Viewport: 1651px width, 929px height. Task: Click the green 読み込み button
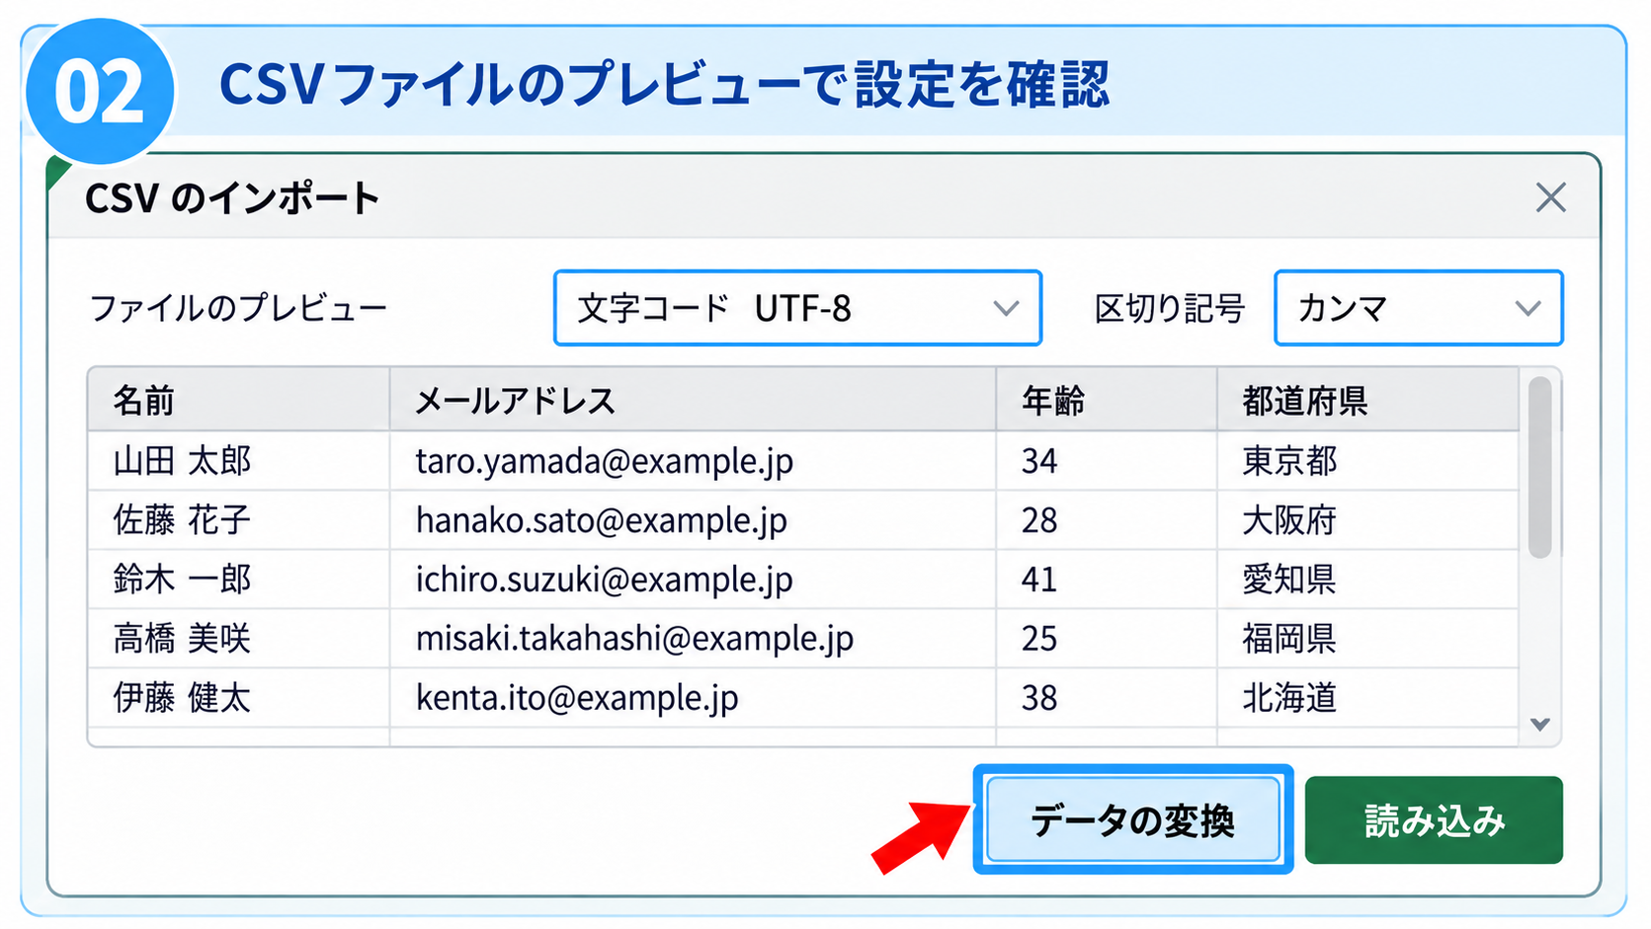coord(1434,819)
